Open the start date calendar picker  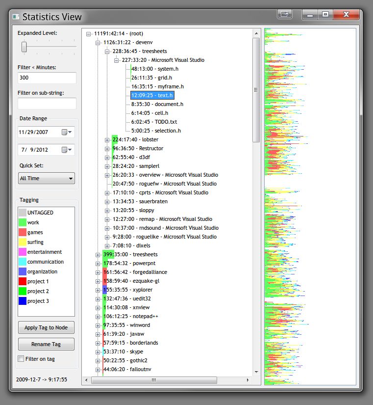[x=67, y=132]
